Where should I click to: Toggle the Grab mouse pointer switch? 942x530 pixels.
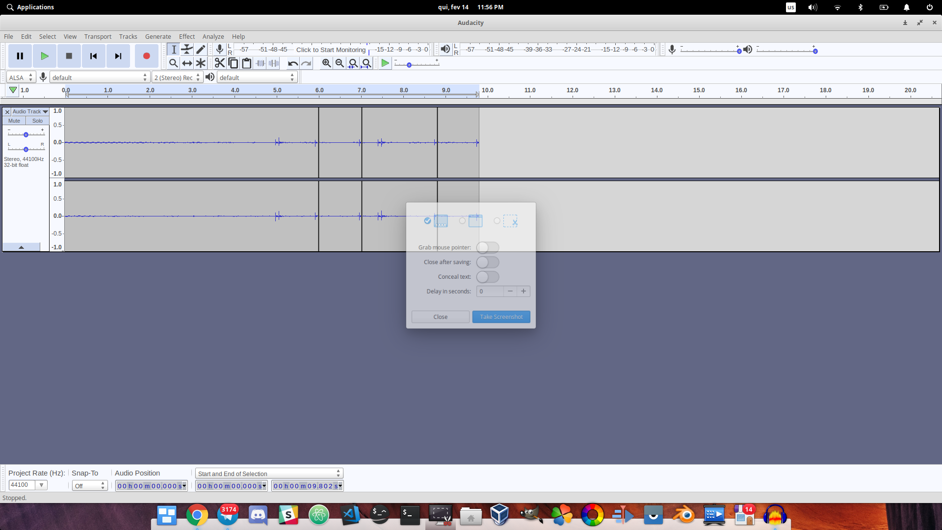coord(488,247)
